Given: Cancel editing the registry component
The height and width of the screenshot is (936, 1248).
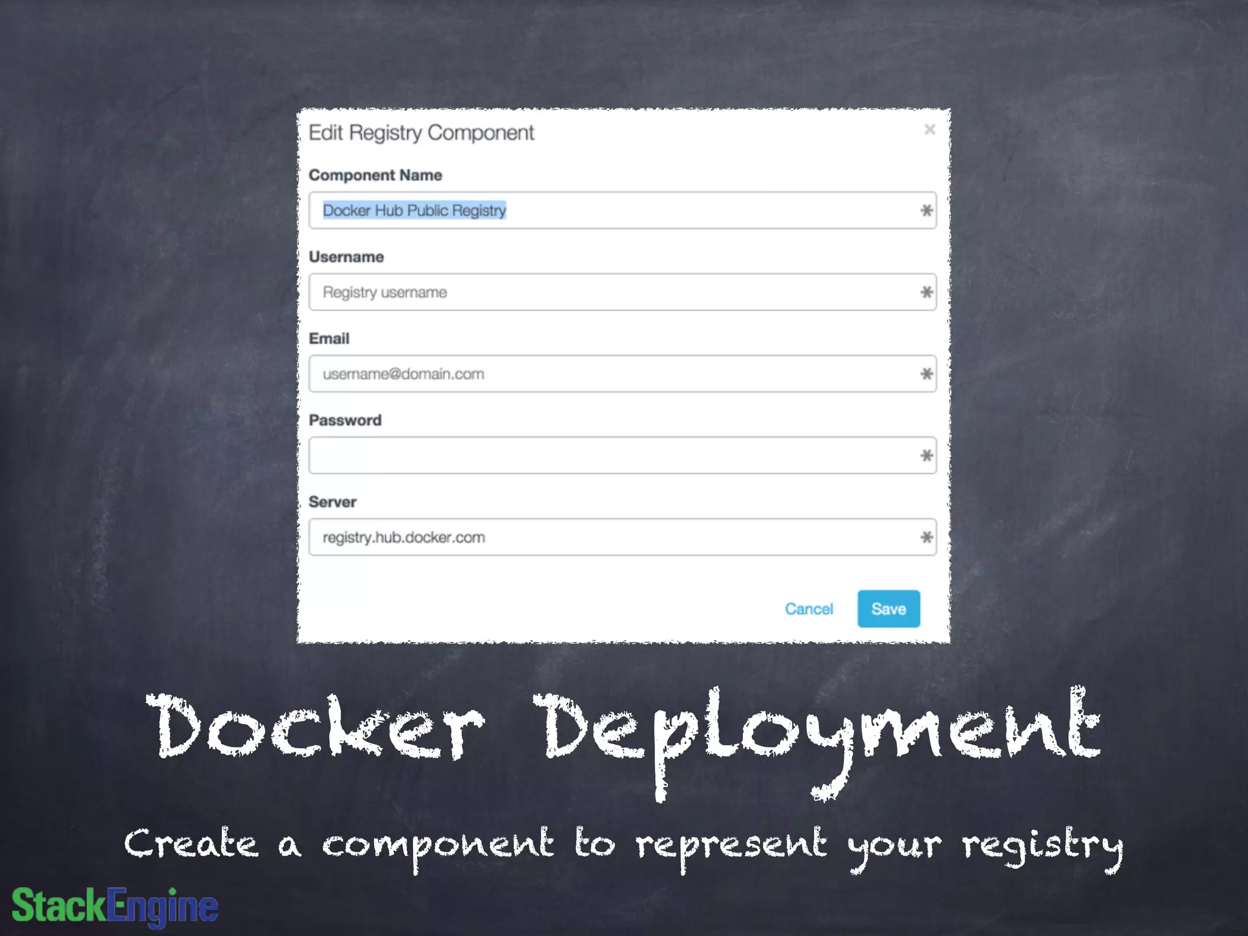Looking at the screenshot, I should click(809, 609).
